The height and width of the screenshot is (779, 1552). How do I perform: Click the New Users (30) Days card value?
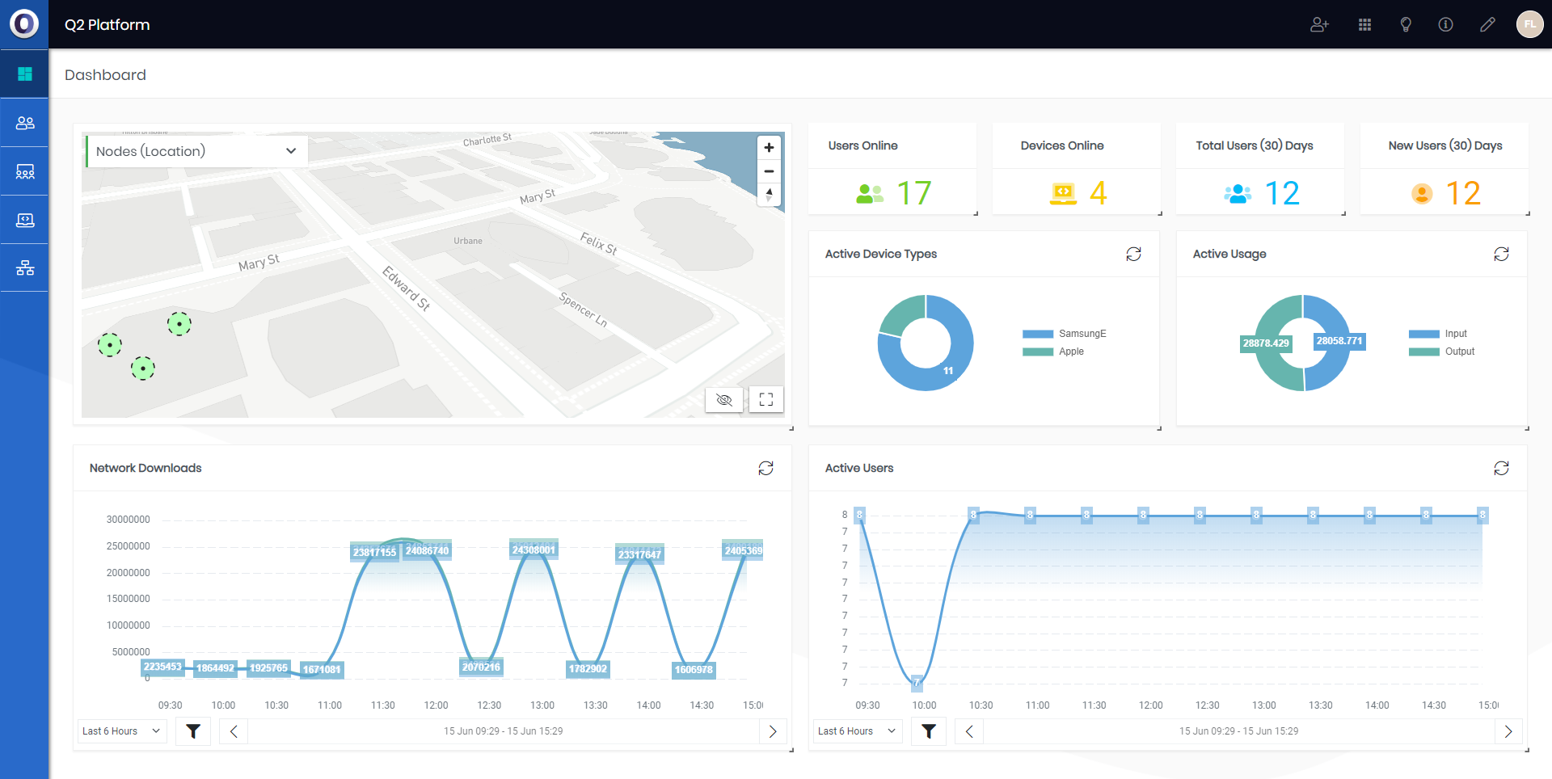1463,193
